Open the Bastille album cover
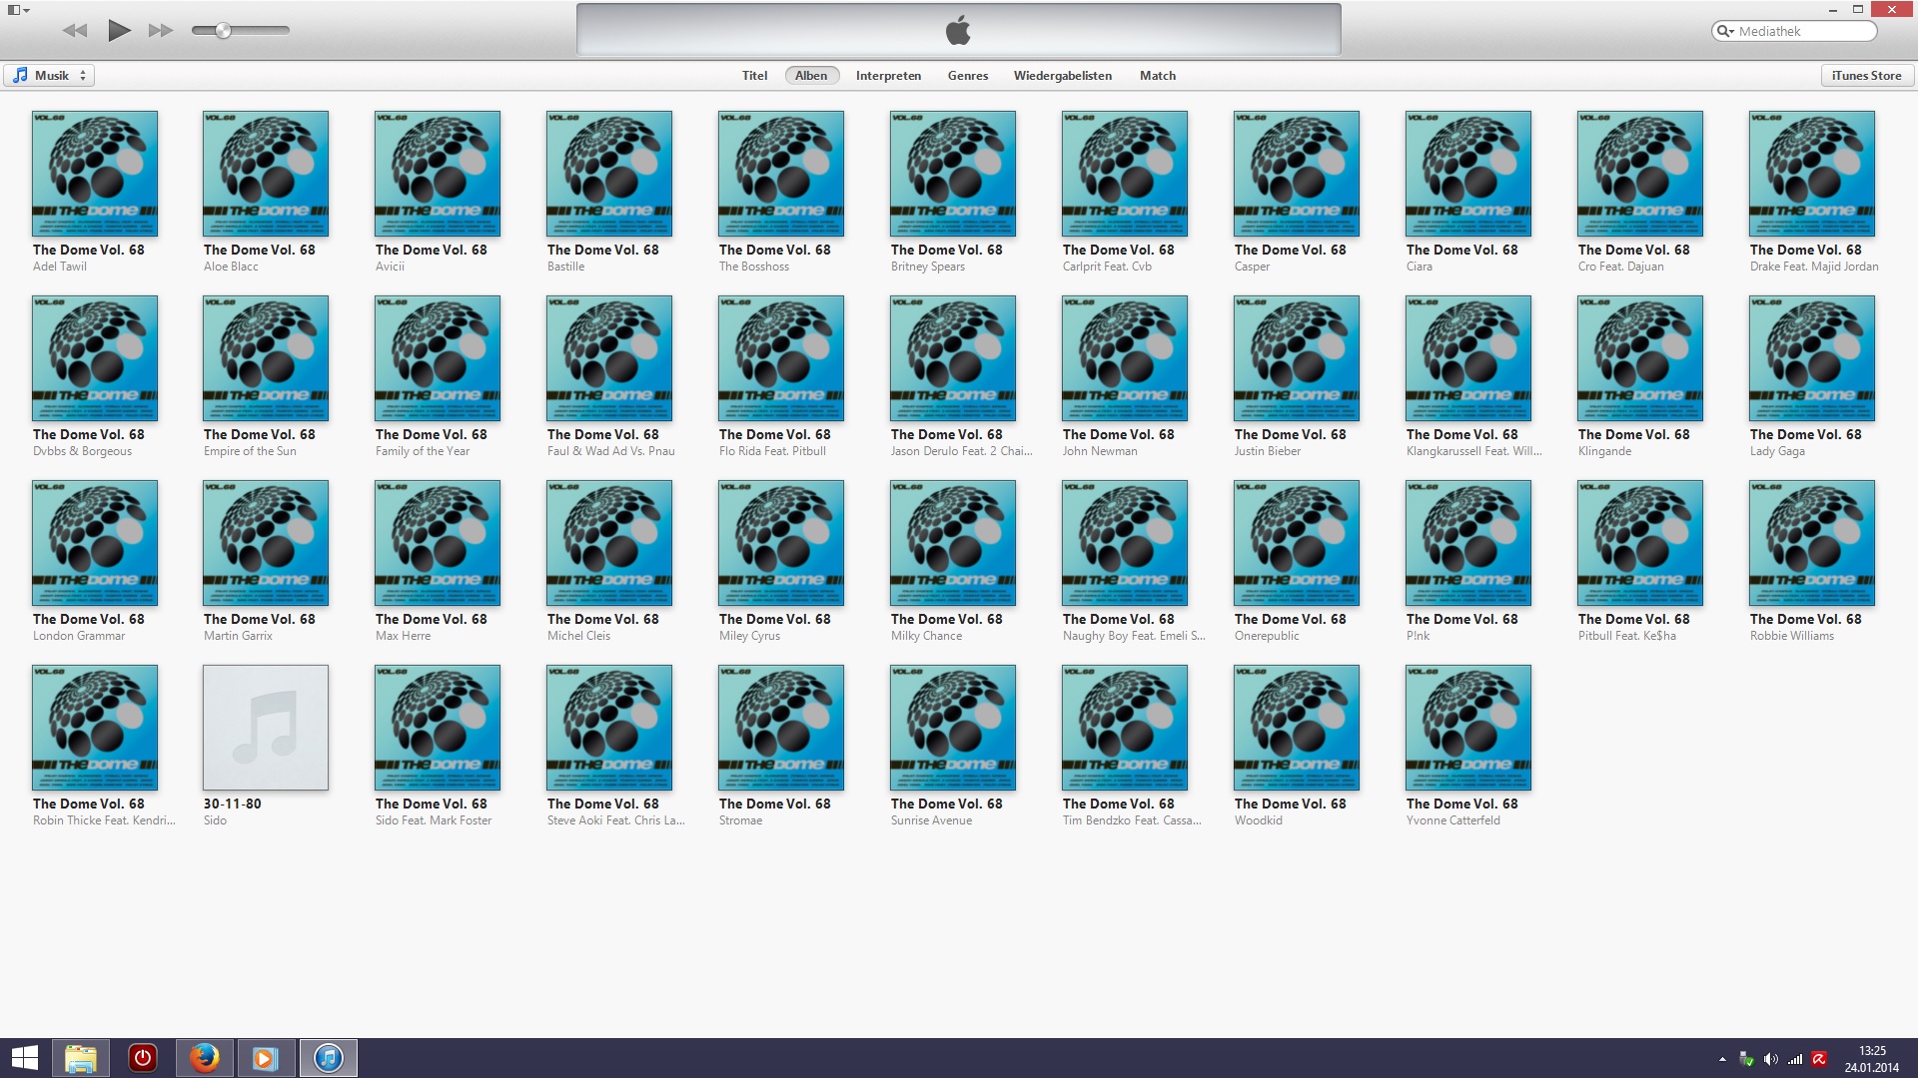Image resolution: width=1918 pixels, height=1078 pixels. (609, 174)
